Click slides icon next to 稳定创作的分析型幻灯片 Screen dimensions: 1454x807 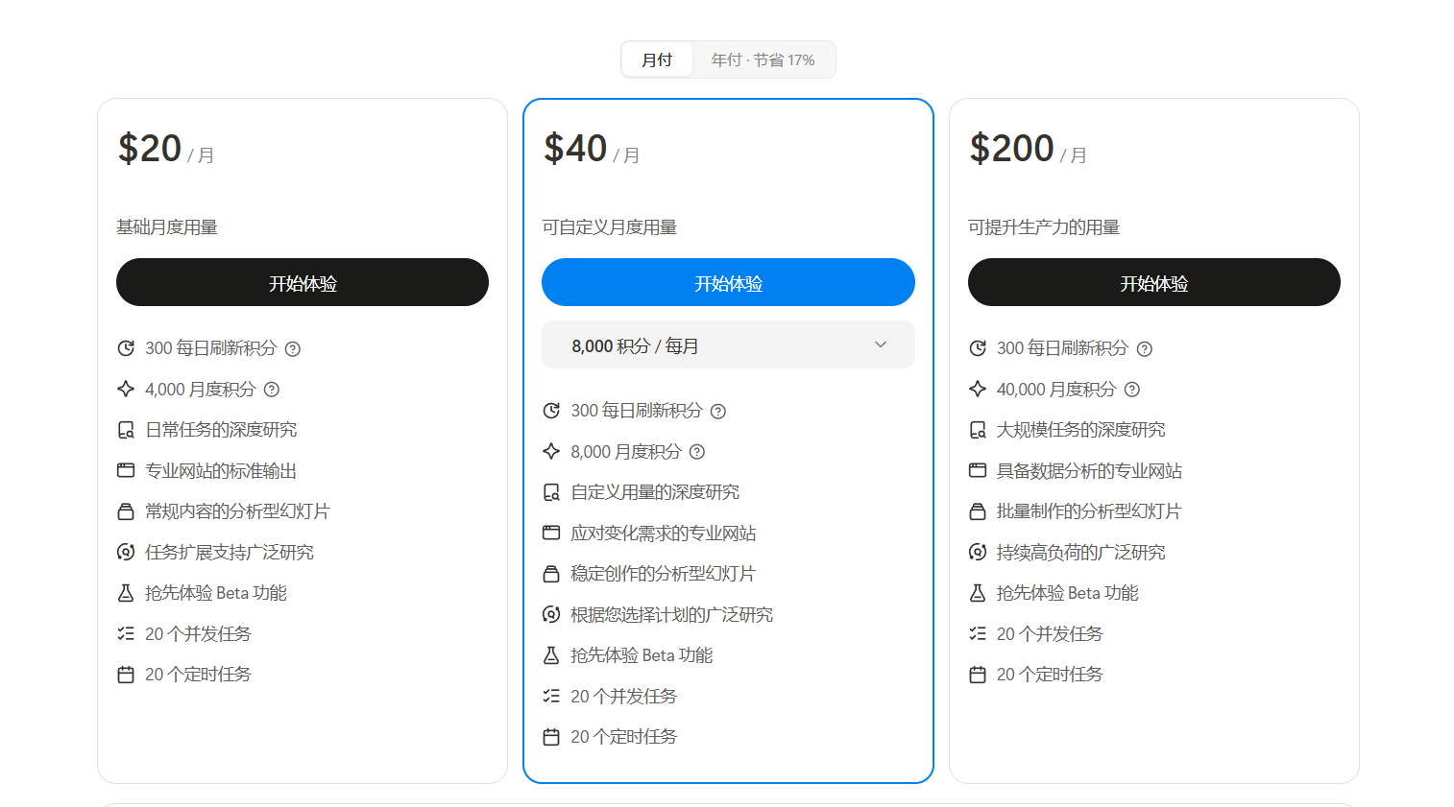551,574
